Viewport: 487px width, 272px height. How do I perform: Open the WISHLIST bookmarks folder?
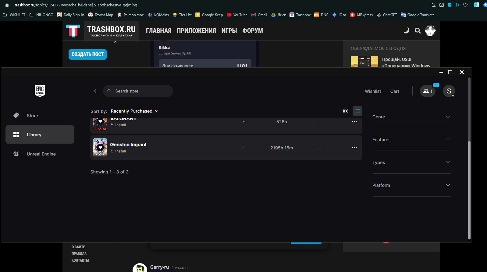tap(14, 15)
